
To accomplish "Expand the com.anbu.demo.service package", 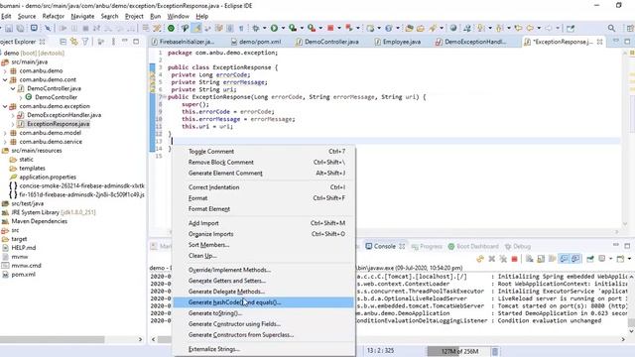I will click(x=5, y=142).
